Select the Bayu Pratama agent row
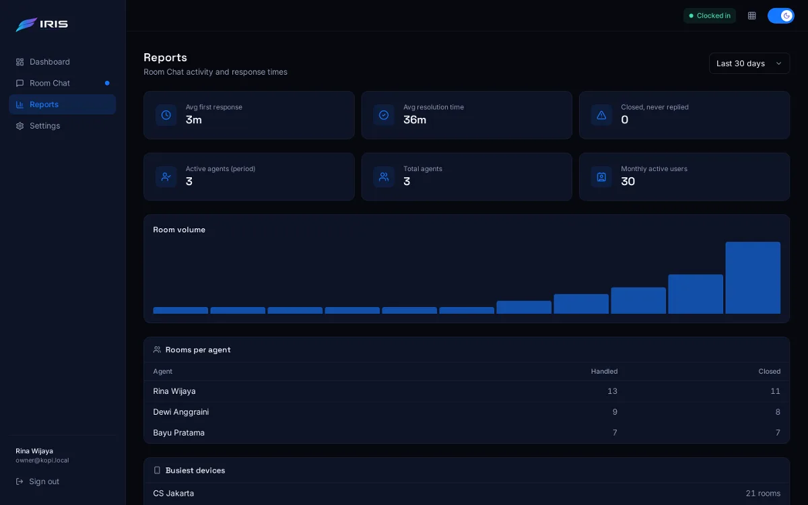Image resolution: width=808 pixels, height=505 pixels. point(467,433)
